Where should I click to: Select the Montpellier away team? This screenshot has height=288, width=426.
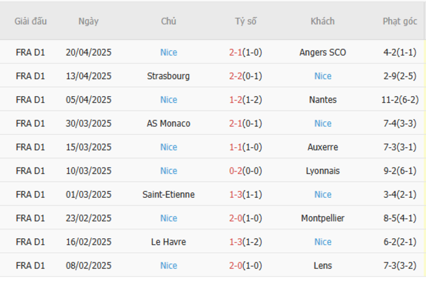322,218
